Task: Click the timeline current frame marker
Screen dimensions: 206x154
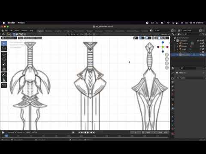Action: (6, 136)
